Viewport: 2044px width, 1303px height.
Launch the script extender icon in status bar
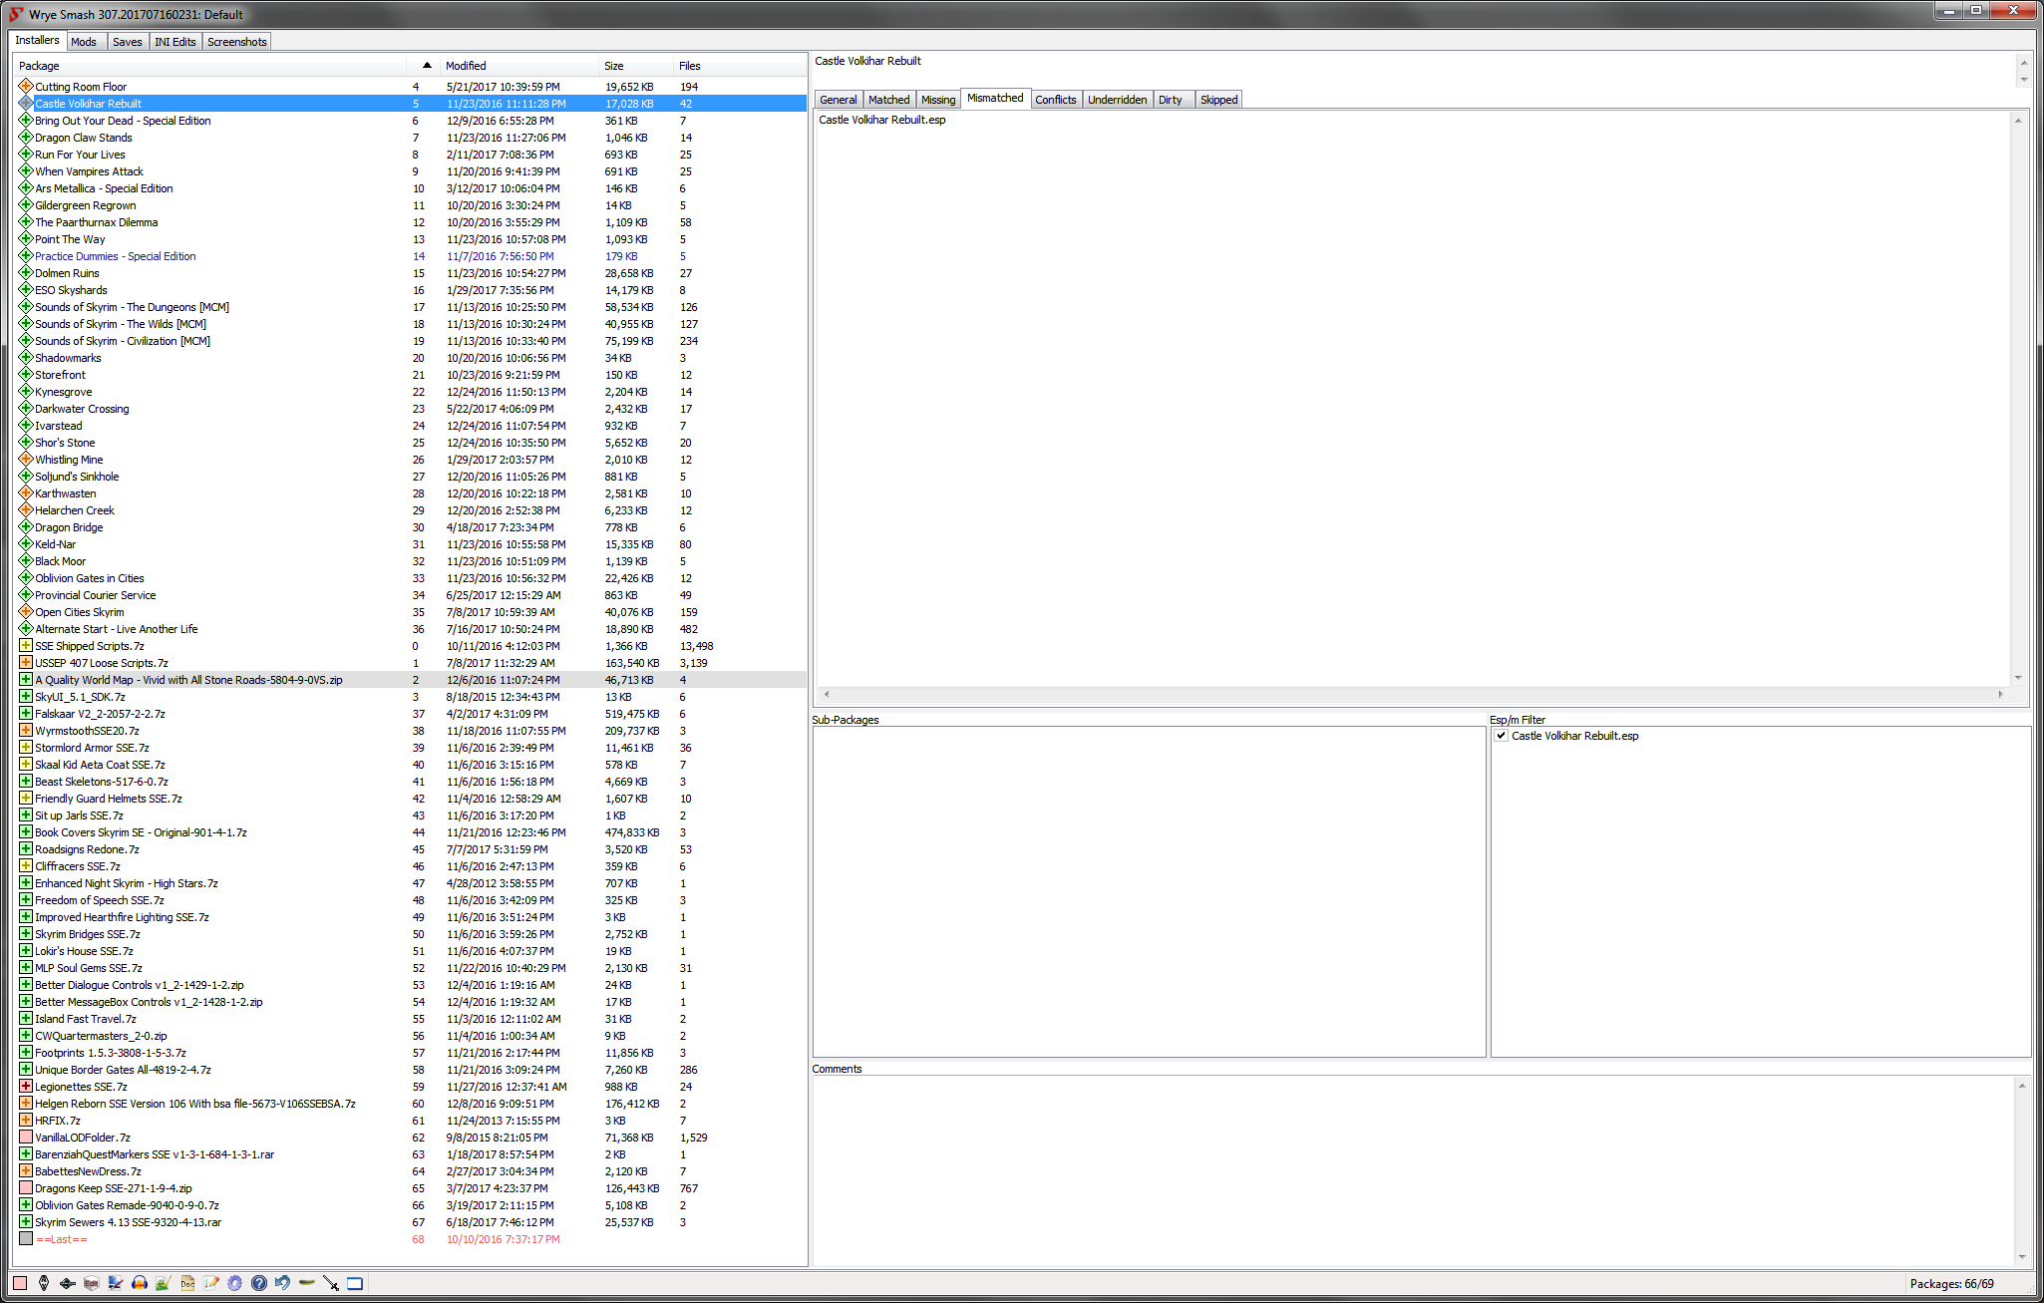(68, 1283)
